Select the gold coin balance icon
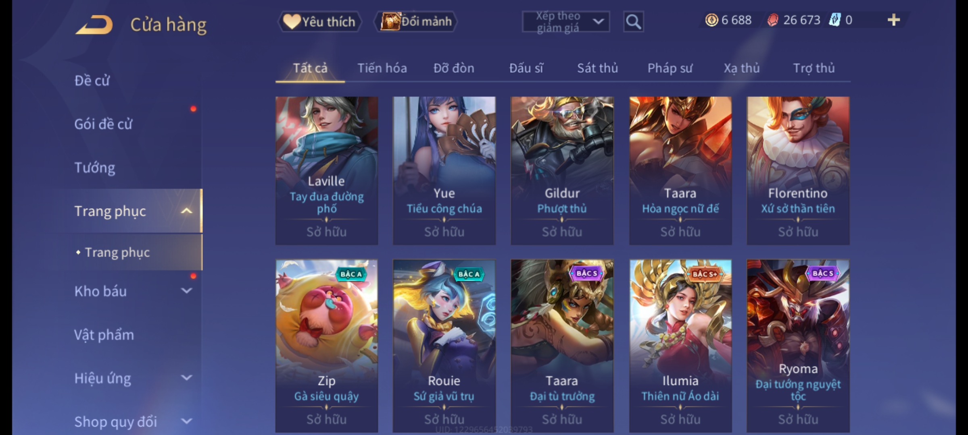The height and width of the screenshot is (435, 968). coord(711,20)
